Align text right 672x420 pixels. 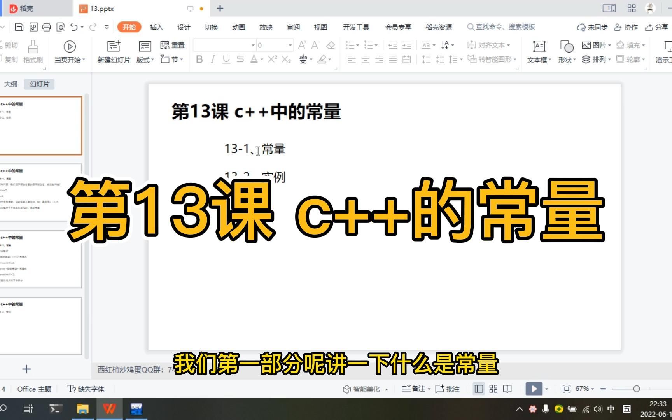point(379,59)
